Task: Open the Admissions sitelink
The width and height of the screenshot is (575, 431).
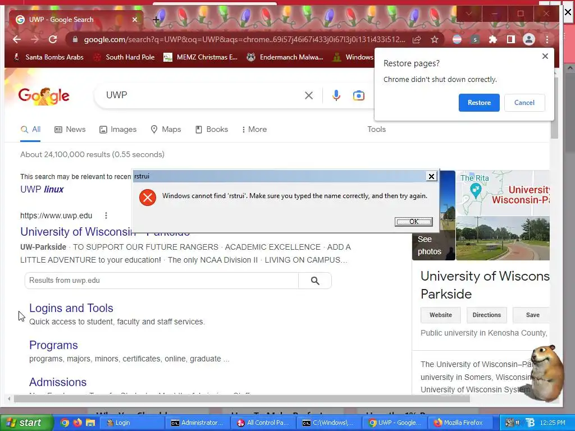Action: 58,382
